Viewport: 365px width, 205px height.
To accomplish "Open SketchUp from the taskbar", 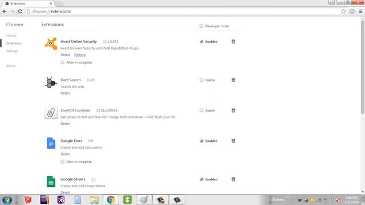I will tap(28, 200).
